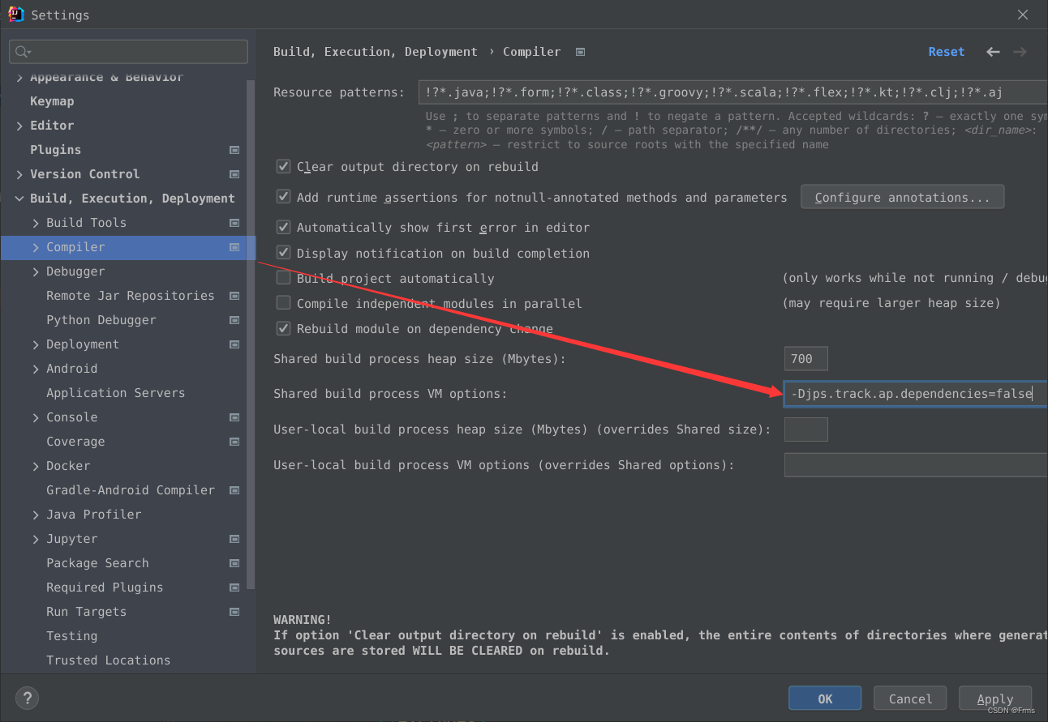Click the Shared build process heap size field
Screen dimensions: 1048x722
(805, 358)
